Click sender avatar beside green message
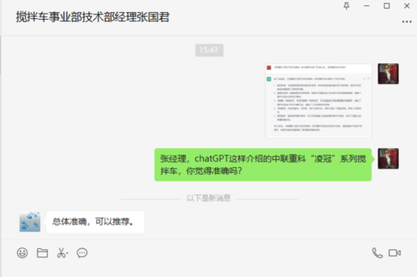The image size is (417, 277). pos(388,159)
